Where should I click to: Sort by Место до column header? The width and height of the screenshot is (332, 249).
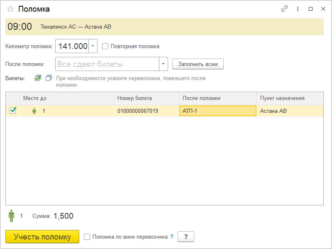(x=66, y=98)
